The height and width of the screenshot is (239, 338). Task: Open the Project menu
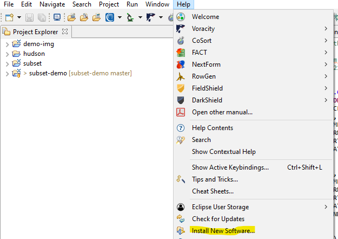tap(109, 4)
